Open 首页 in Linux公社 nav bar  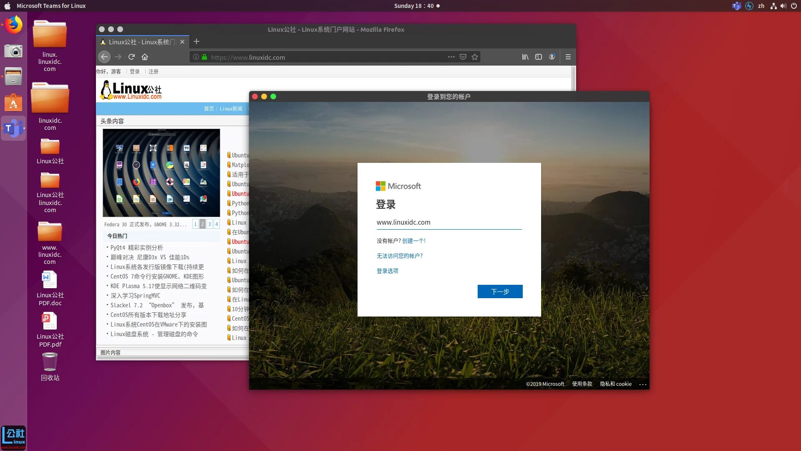[x=209, y=109]
